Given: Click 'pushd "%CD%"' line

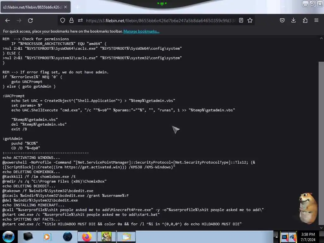Looking at the screenshot, I should pos(25,143).
